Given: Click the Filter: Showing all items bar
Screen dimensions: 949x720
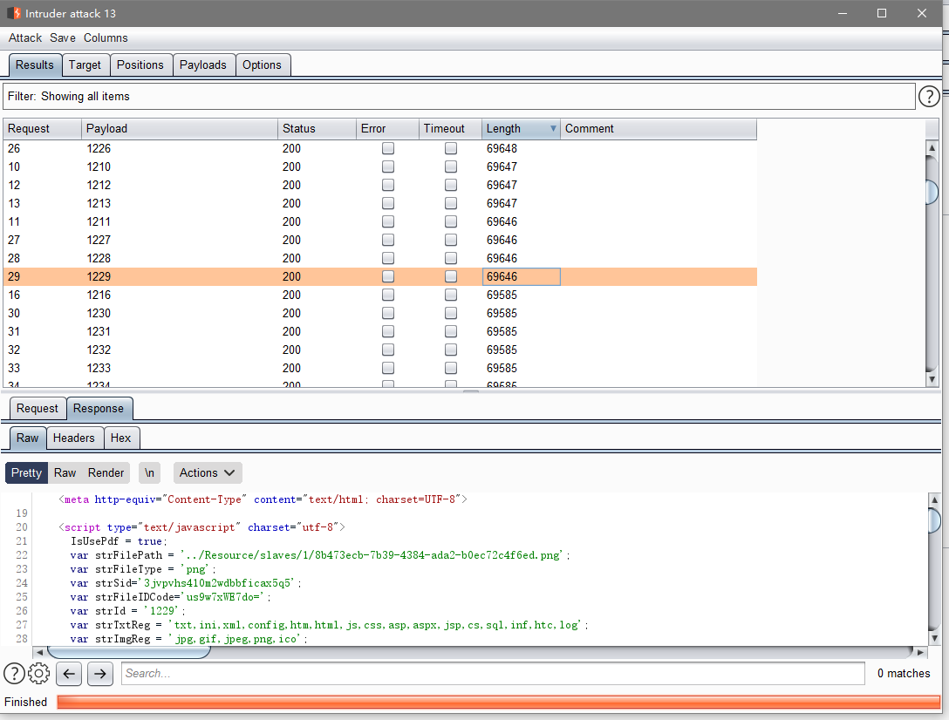Looking at the screenshot, I should click(x=459, y=97).
